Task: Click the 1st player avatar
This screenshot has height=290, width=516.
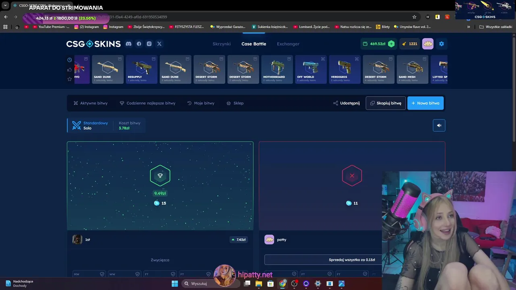Action: 77,240
